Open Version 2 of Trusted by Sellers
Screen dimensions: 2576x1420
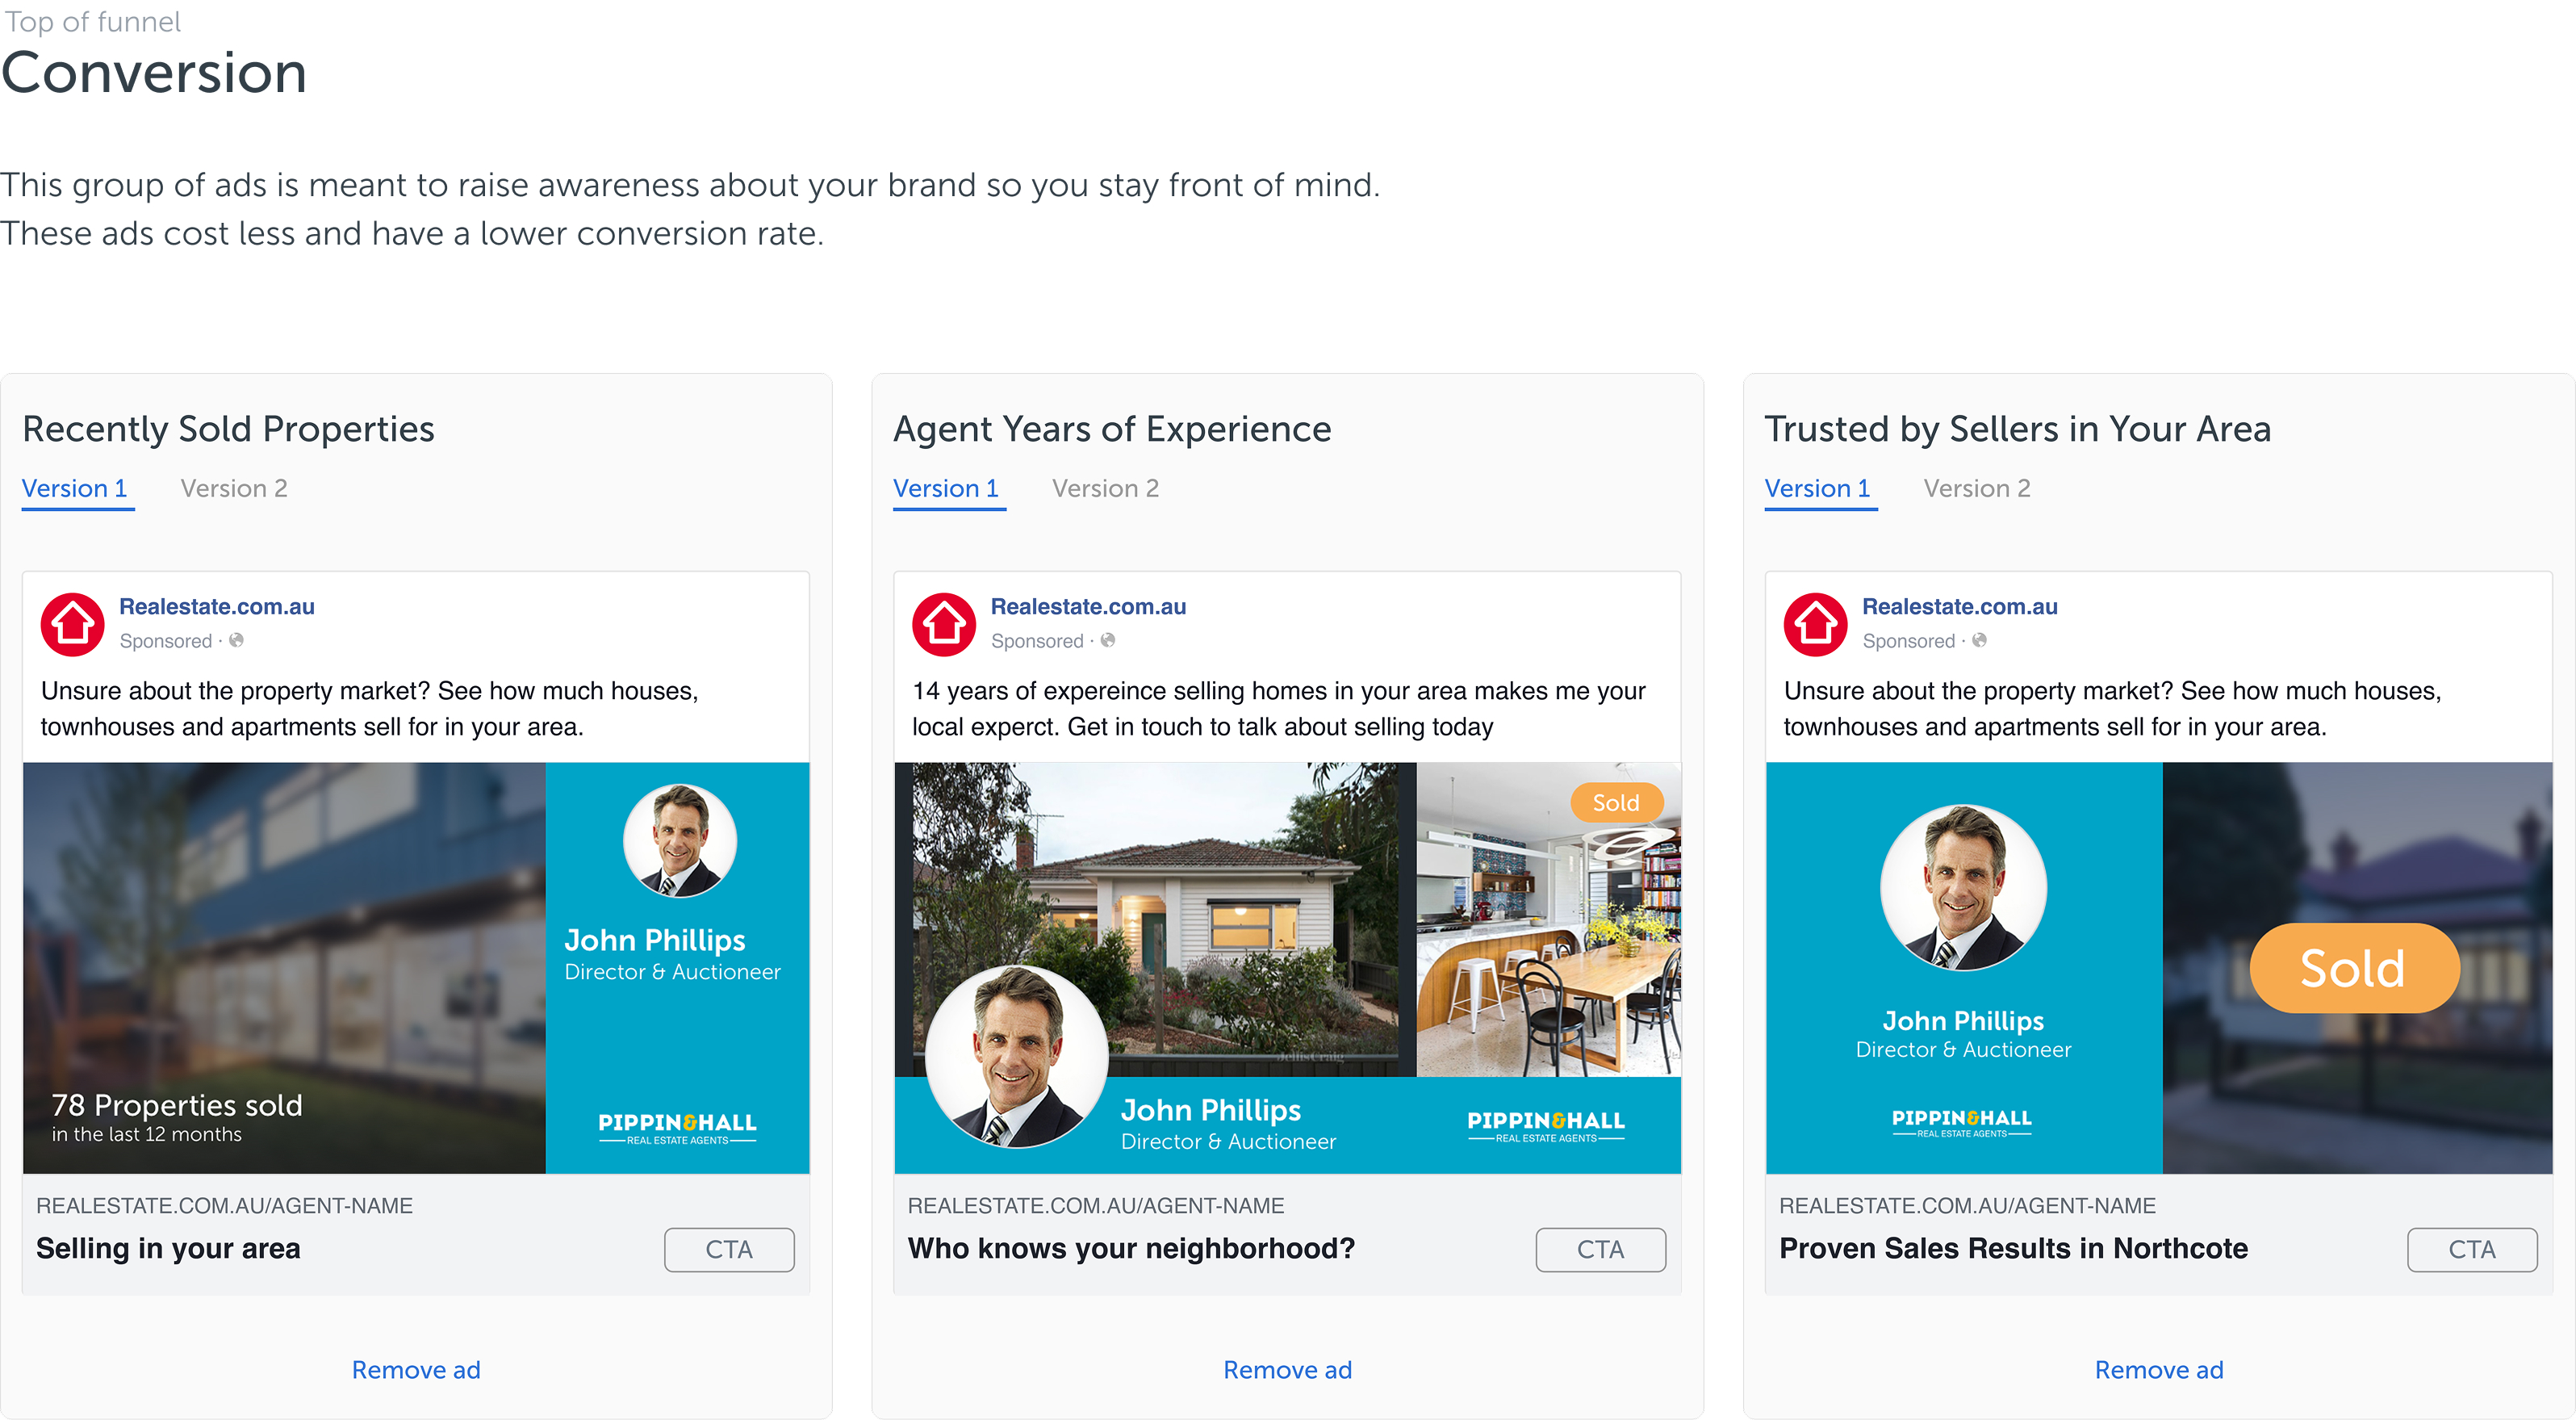point(1976,488)
